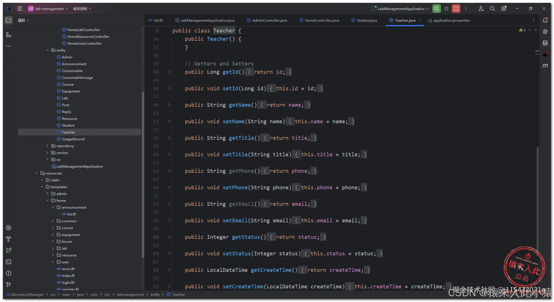Open the AI Assistant spiral icon
Viewport: 554px width, 302px height.
[545, 32]
